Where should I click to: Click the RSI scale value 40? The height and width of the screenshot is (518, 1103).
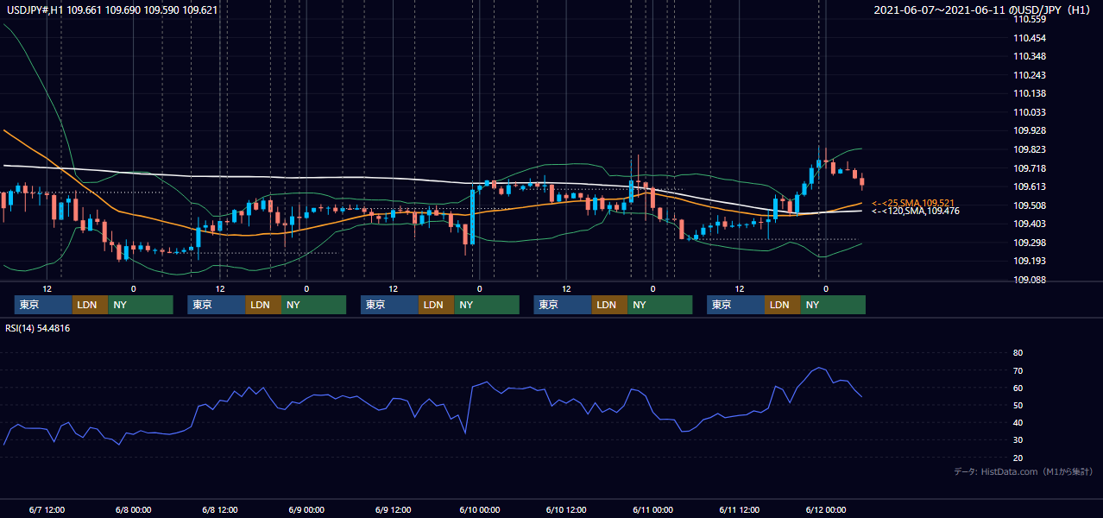click(x=1018, y=422)
